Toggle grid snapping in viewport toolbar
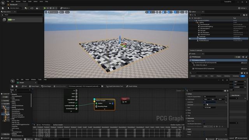 coord(163,12)
